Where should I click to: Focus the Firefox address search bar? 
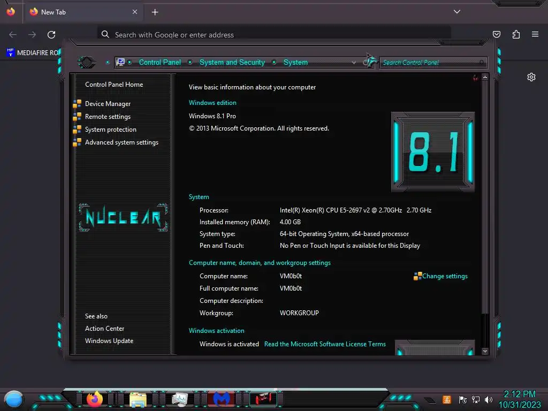tap(274, 35)
